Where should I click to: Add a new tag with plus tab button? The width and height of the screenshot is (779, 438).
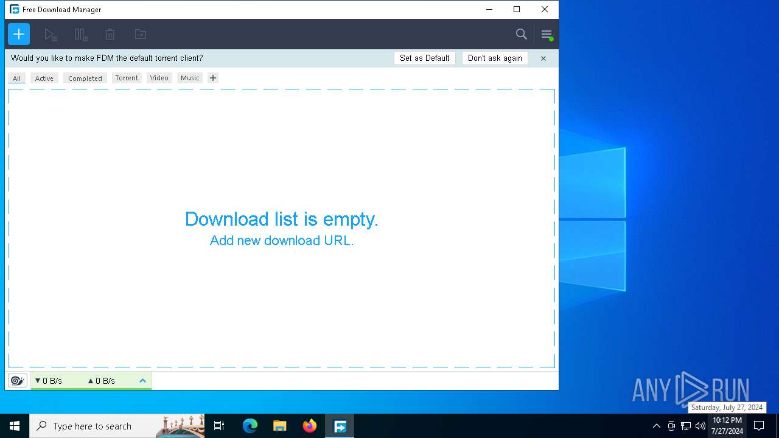(213, 78)
